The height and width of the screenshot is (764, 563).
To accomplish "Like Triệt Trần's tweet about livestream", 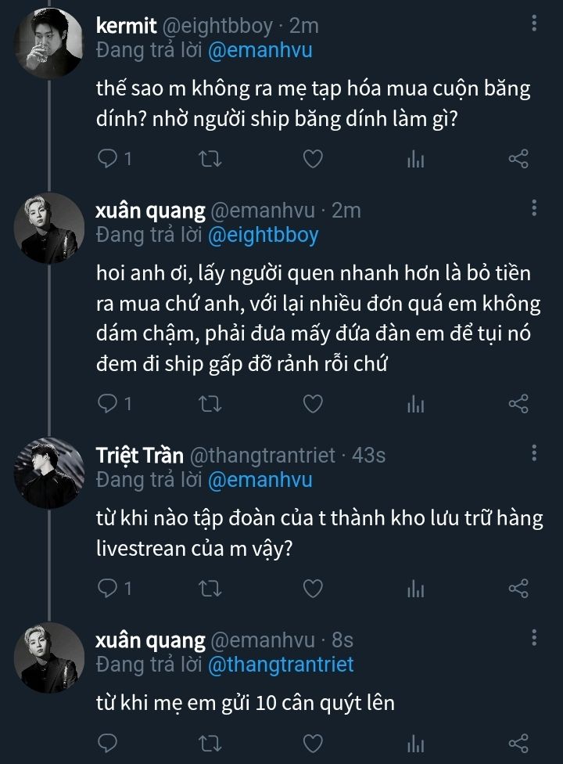I will [x=313, y=589].
